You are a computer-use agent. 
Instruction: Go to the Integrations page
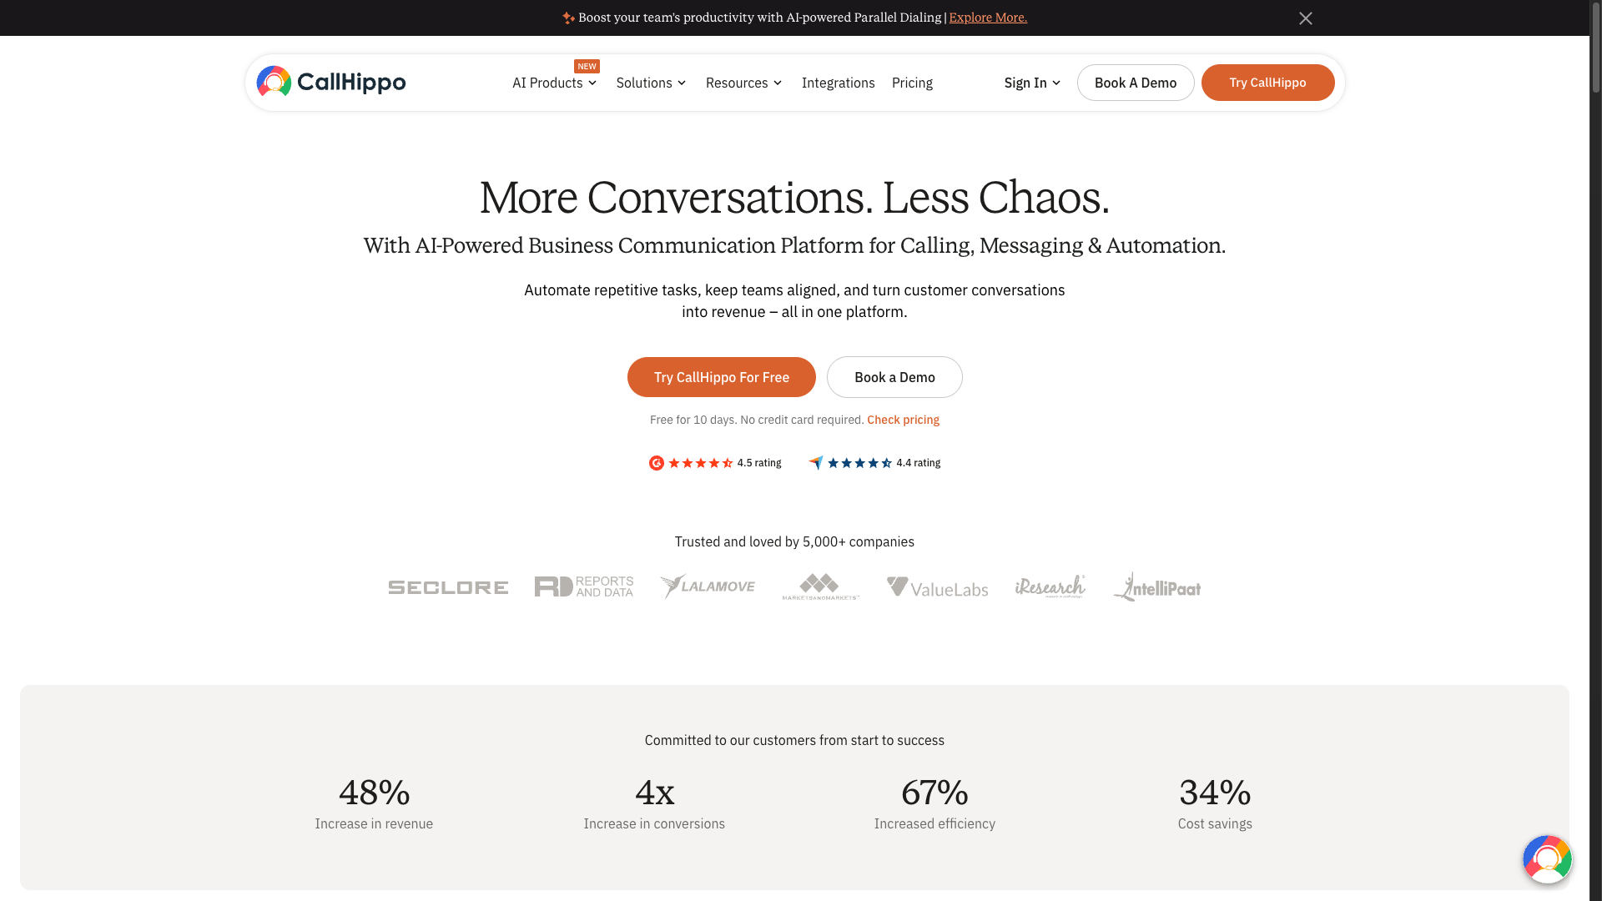pyautogui.click(x=839, y=83)
